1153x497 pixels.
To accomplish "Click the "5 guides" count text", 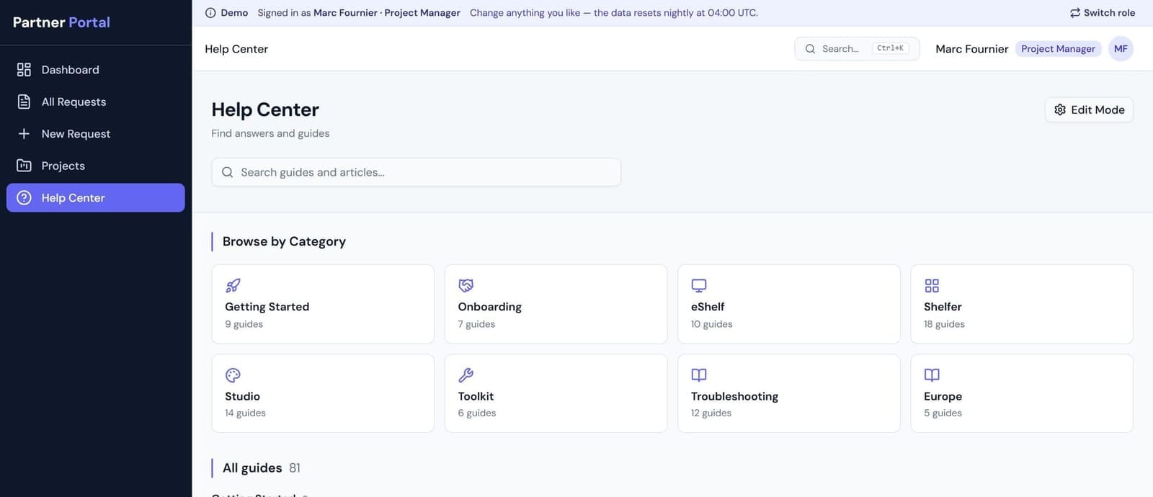I will coord(943,413).
